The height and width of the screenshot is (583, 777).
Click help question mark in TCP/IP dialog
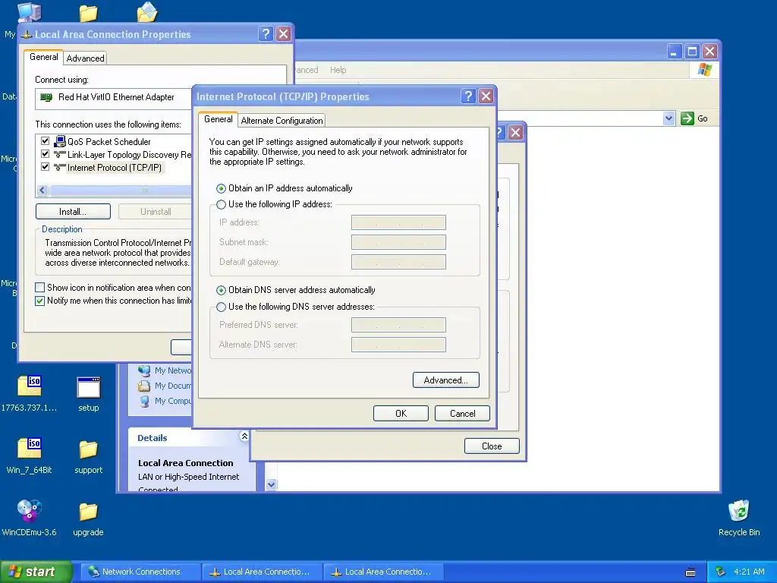tap(468, 96)
